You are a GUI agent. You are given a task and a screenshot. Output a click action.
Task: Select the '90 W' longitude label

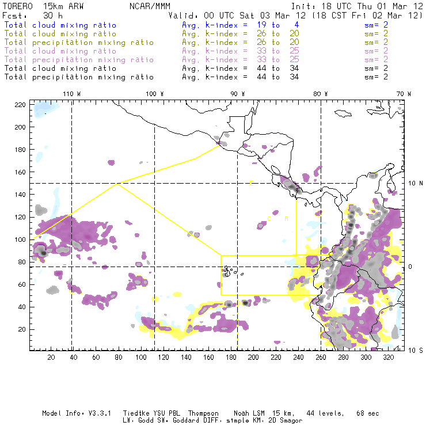point(237,94)
